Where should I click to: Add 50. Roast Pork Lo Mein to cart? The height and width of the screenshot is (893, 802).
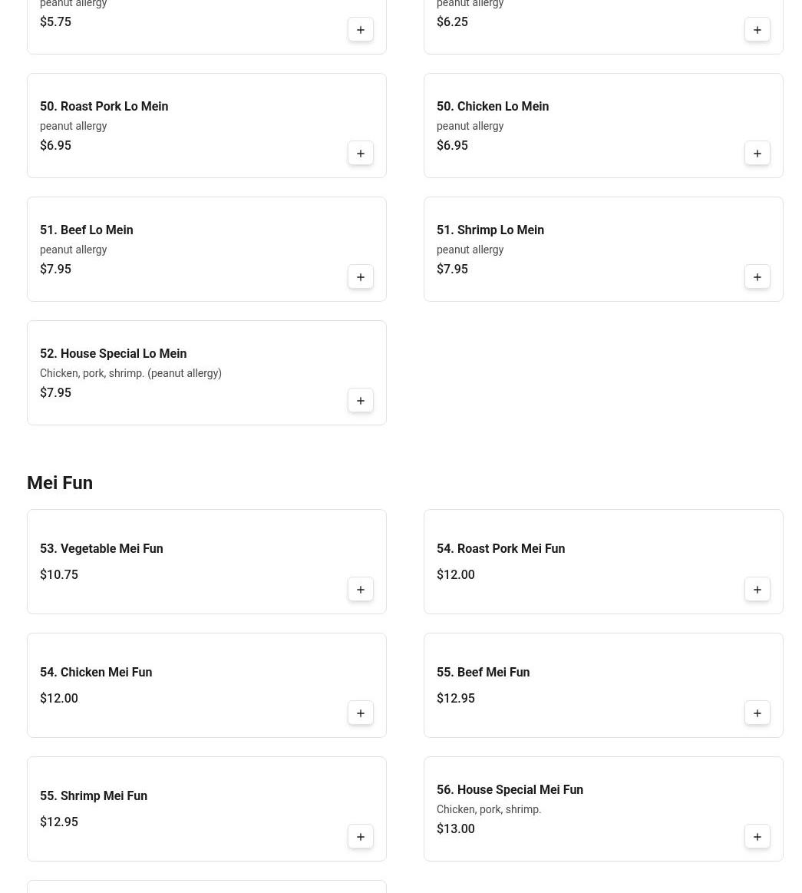click(361, 154)
